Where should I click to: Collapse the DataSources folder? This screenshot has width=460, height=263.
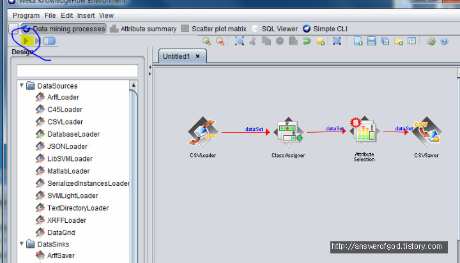click(22, 86)
